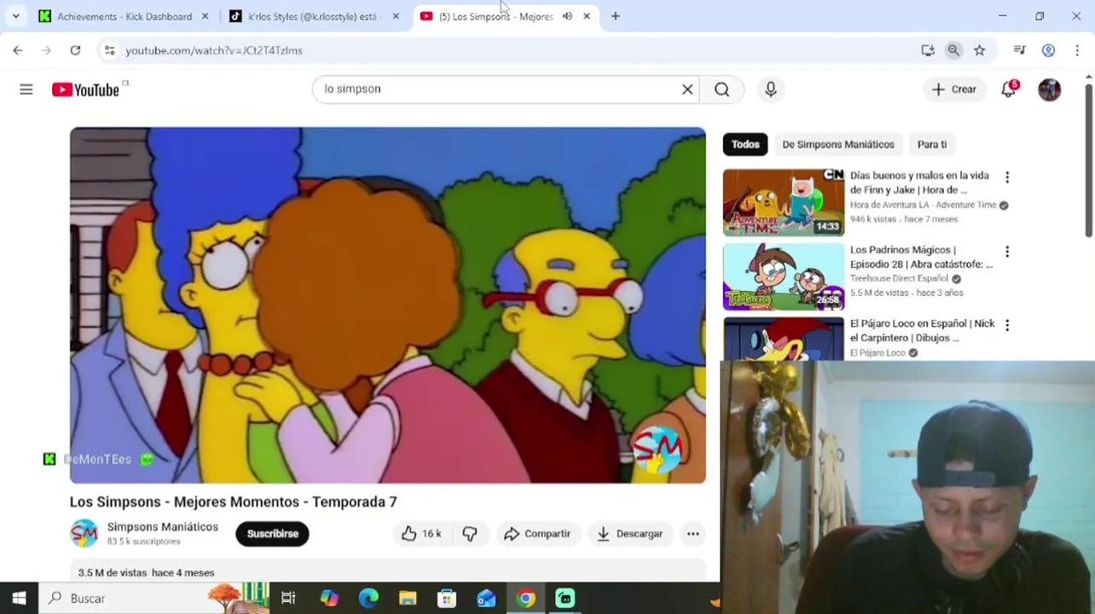Open options for Días buenos y malos video

[1007, 177]
